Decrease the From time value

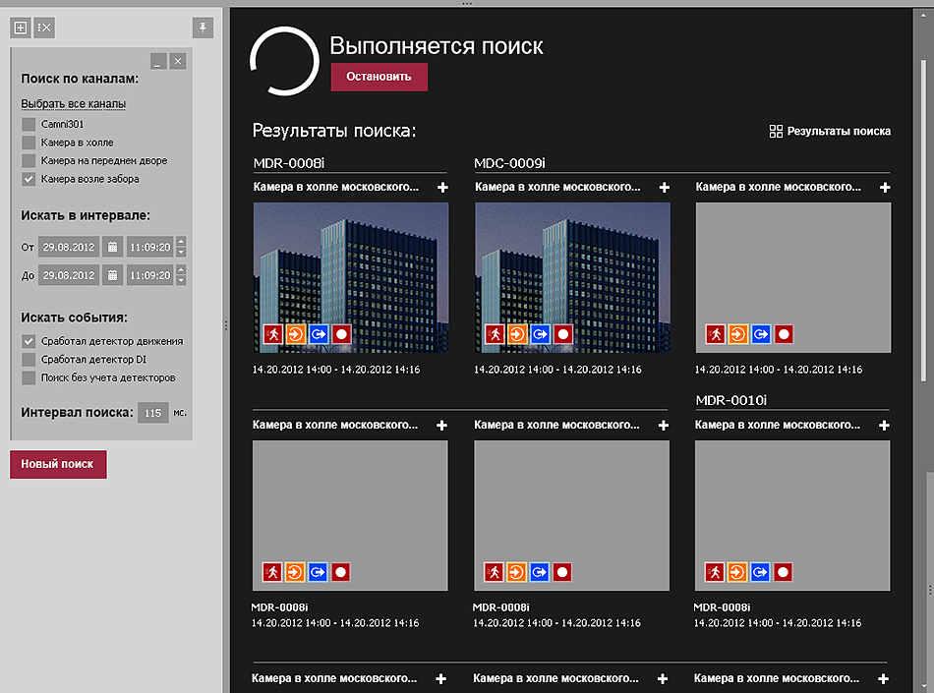[x=181, y=252]
